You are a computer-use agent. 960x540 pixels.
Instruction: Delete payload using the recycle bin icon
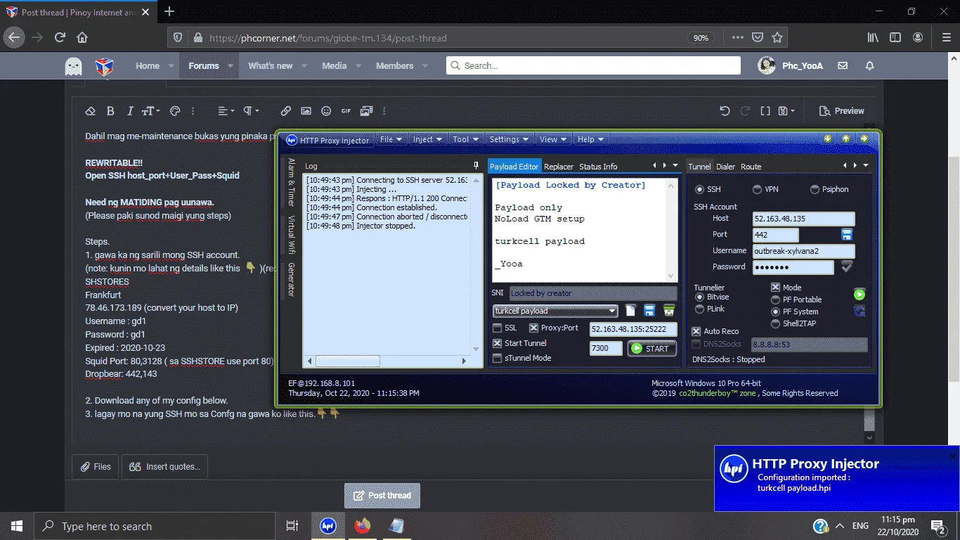pos(669,311)
